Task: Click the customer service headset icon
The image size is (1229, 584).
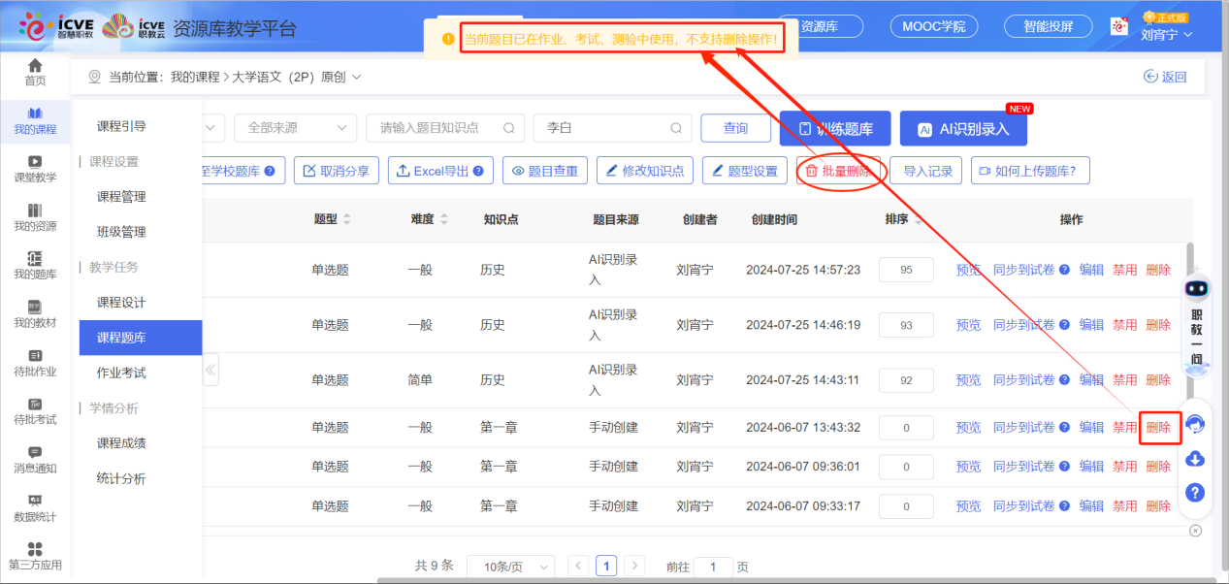Action: pyautogui.click(x=1195, y=424)
